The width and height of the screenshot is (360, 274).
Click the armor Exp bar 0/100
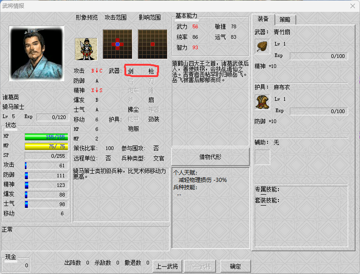(319, 111)
